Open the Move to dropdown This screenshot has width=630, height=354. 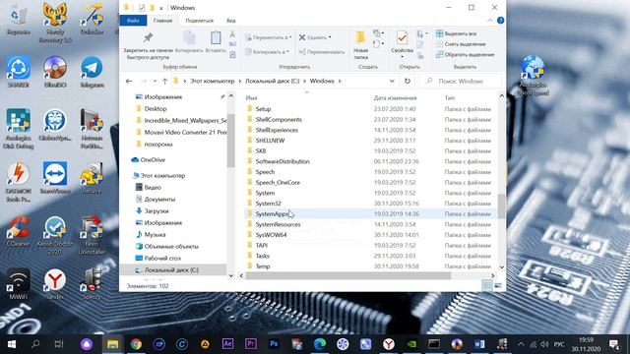point(269,37)
